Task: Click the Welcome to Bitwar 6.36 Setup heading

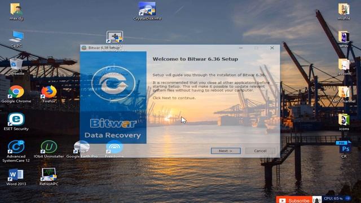Action: point(195,59)
